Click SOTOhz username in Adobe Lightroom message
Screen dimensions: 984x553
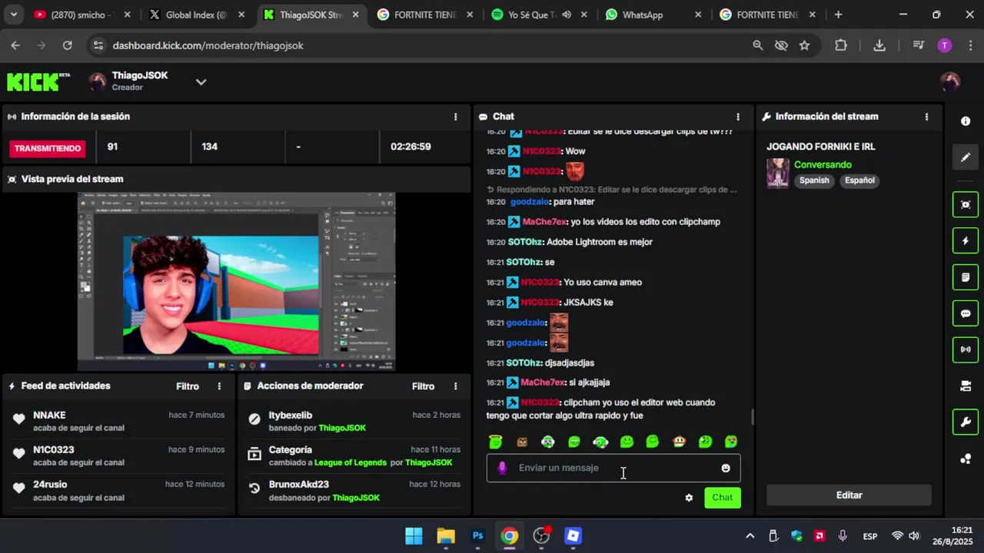coord(525,242)
